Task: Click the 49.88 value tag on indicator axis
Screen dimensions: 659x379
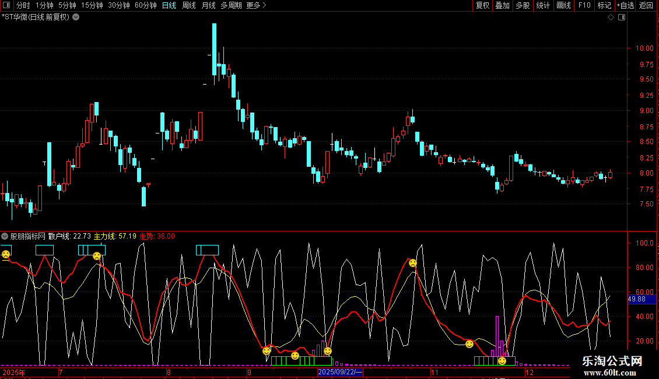Action: point(641,299)
